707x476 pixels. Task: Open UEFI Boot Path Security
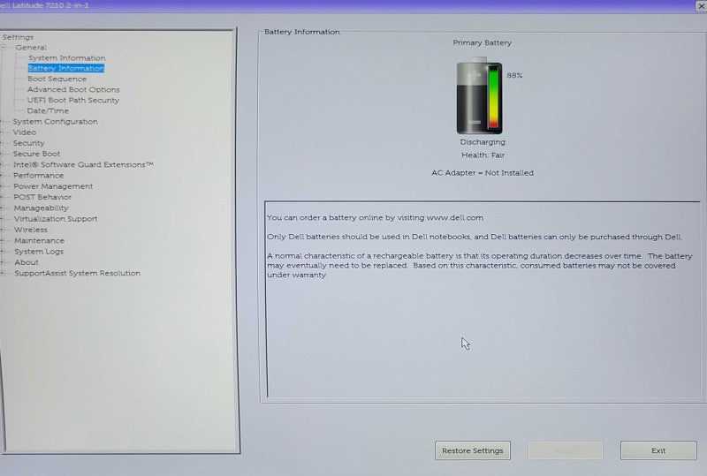tap(73, 101)
